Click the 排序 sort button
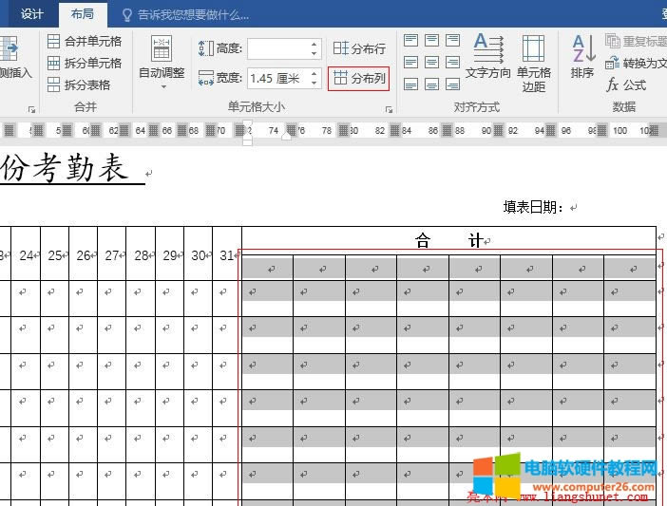 (x=582, y=57)
